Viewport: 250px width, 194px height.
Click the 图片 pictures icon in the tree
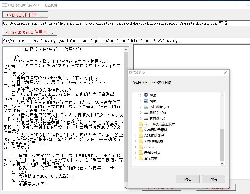(146, 102)
